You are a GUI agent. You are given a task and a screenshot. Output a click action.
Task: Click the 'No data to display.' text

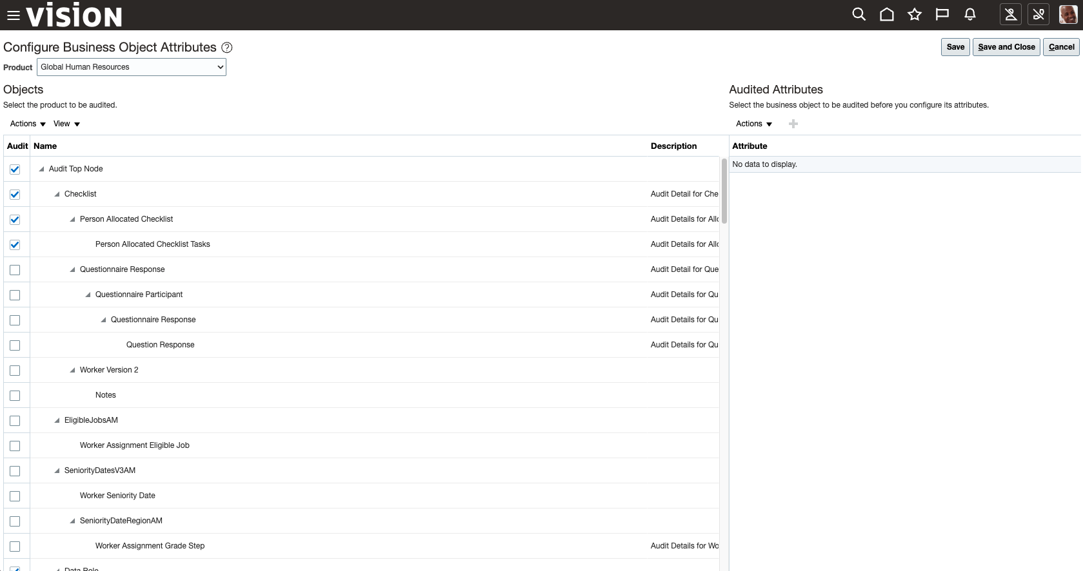764,164
